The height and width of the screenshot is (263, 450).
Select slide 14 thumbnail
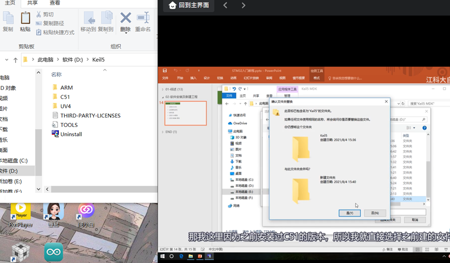tap(185, 113)
